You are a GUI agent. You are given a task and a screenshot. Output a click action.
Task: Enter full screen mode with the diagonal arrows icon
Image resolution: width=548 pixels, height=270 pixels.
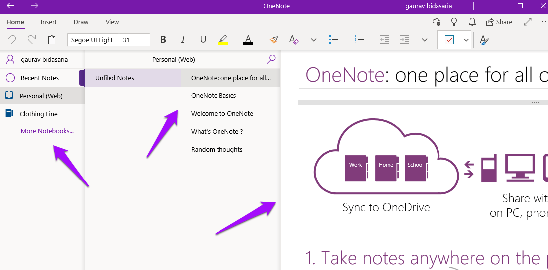point(528,22)
